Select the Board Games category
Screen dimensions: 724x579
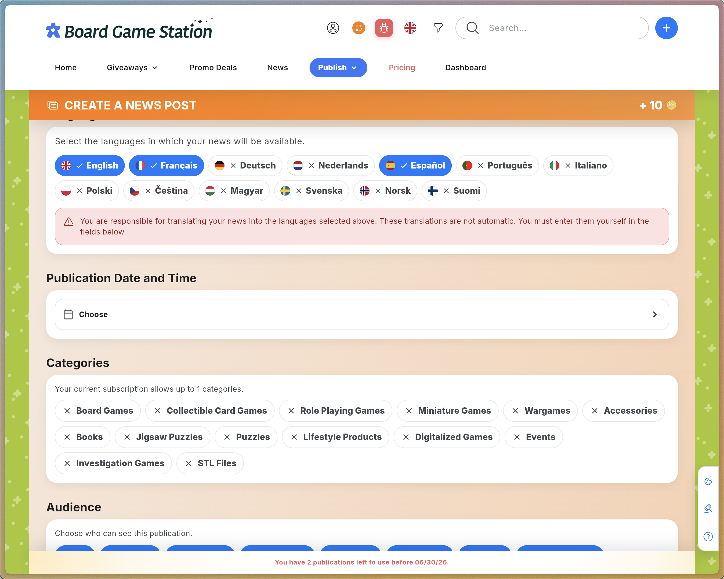coord(98,411)
